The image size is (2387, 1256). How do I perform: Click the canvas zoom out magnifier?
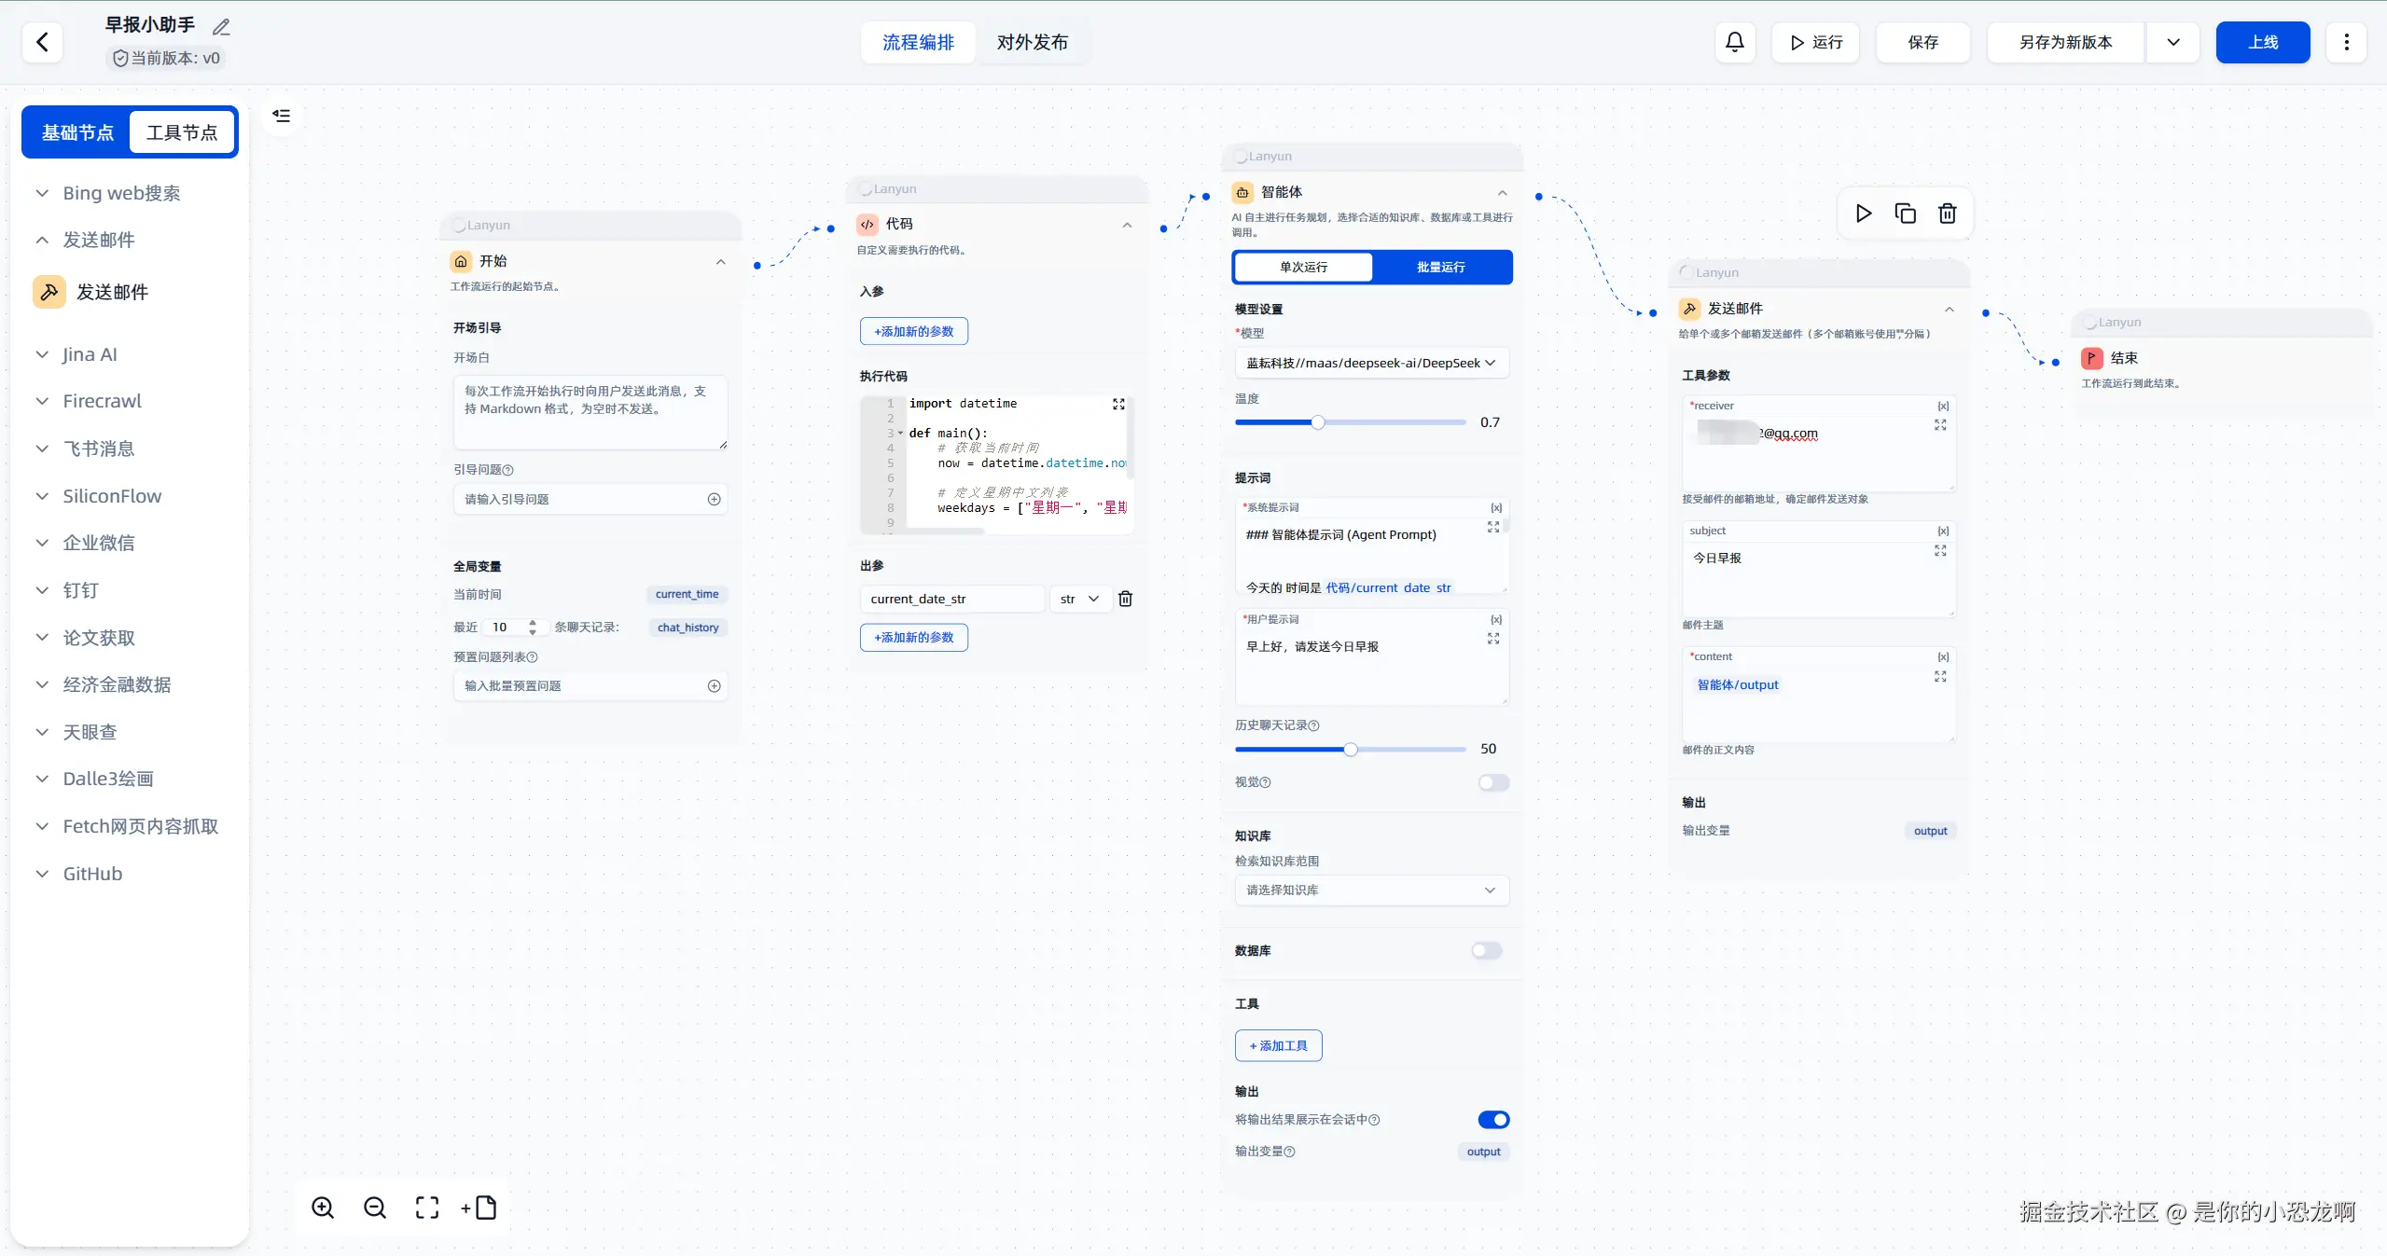pyautogui.click(x=375, y=1208)
